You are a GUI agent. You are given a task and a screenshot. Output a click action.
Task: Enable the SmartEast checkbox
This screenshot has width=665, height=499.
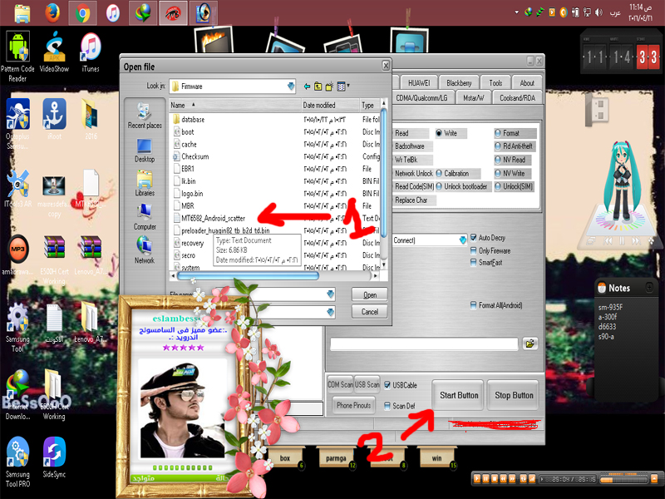(473, 263)
